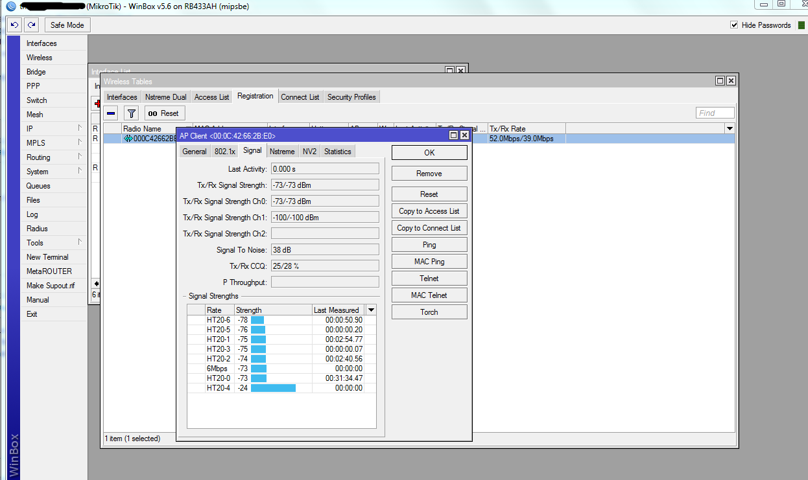Open the Security Profiles tab
This screenshot has width=808, height=480.
pyautogui.click(x=351, y=97)
